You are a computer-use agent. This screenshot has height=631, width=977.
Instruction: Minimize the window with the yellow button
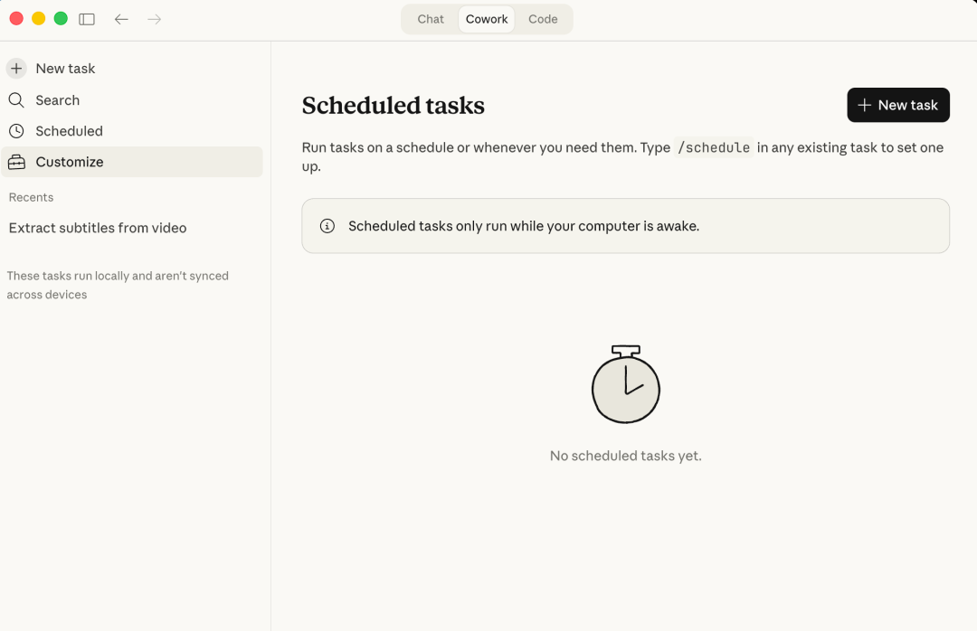(x=38, y=19)
